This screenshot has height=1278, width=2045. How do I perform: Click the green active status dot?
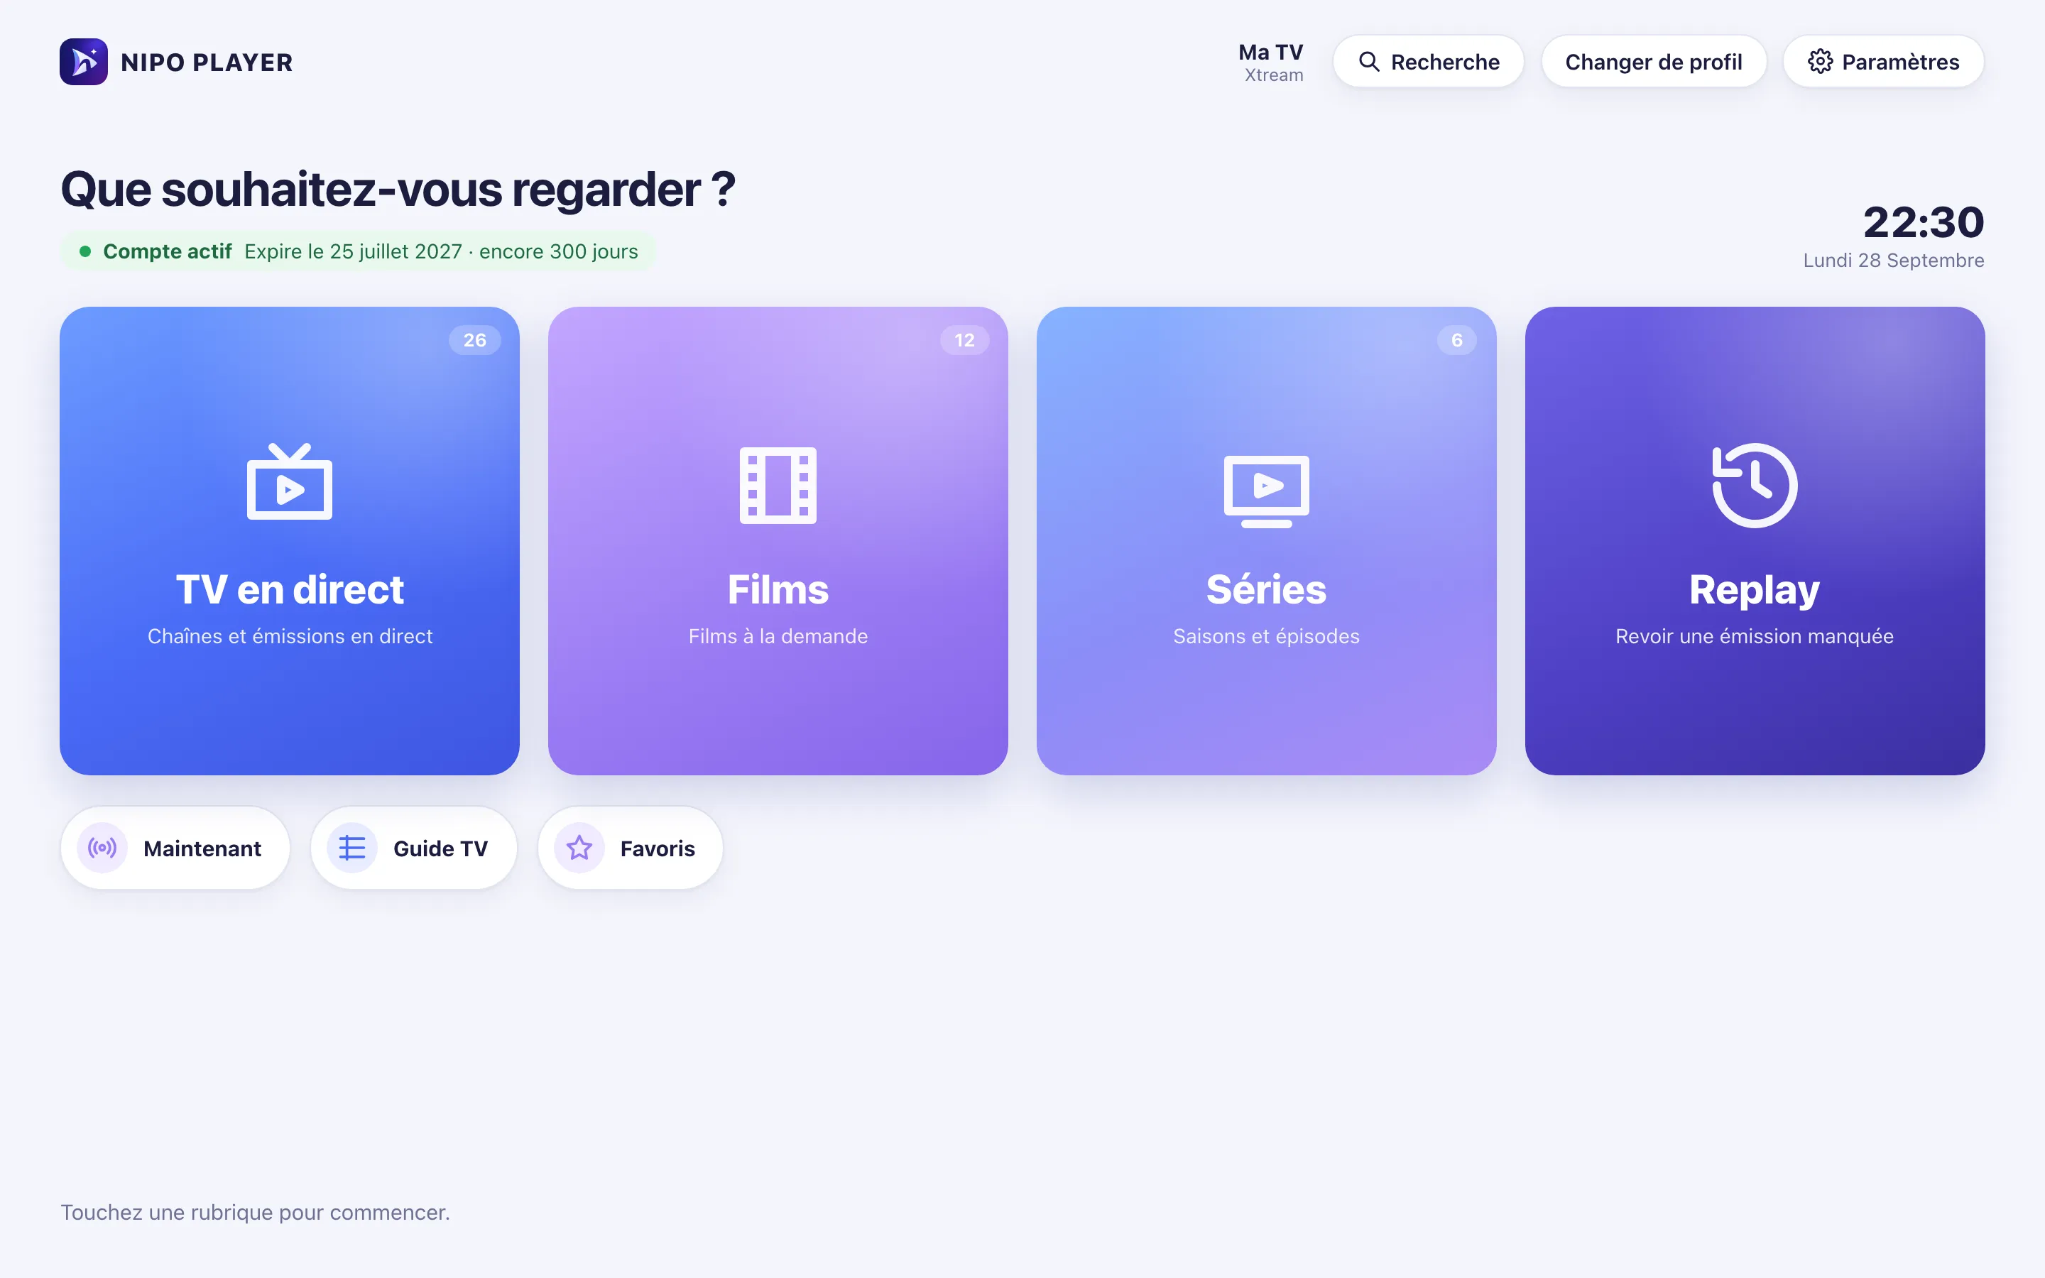point(85,251)
